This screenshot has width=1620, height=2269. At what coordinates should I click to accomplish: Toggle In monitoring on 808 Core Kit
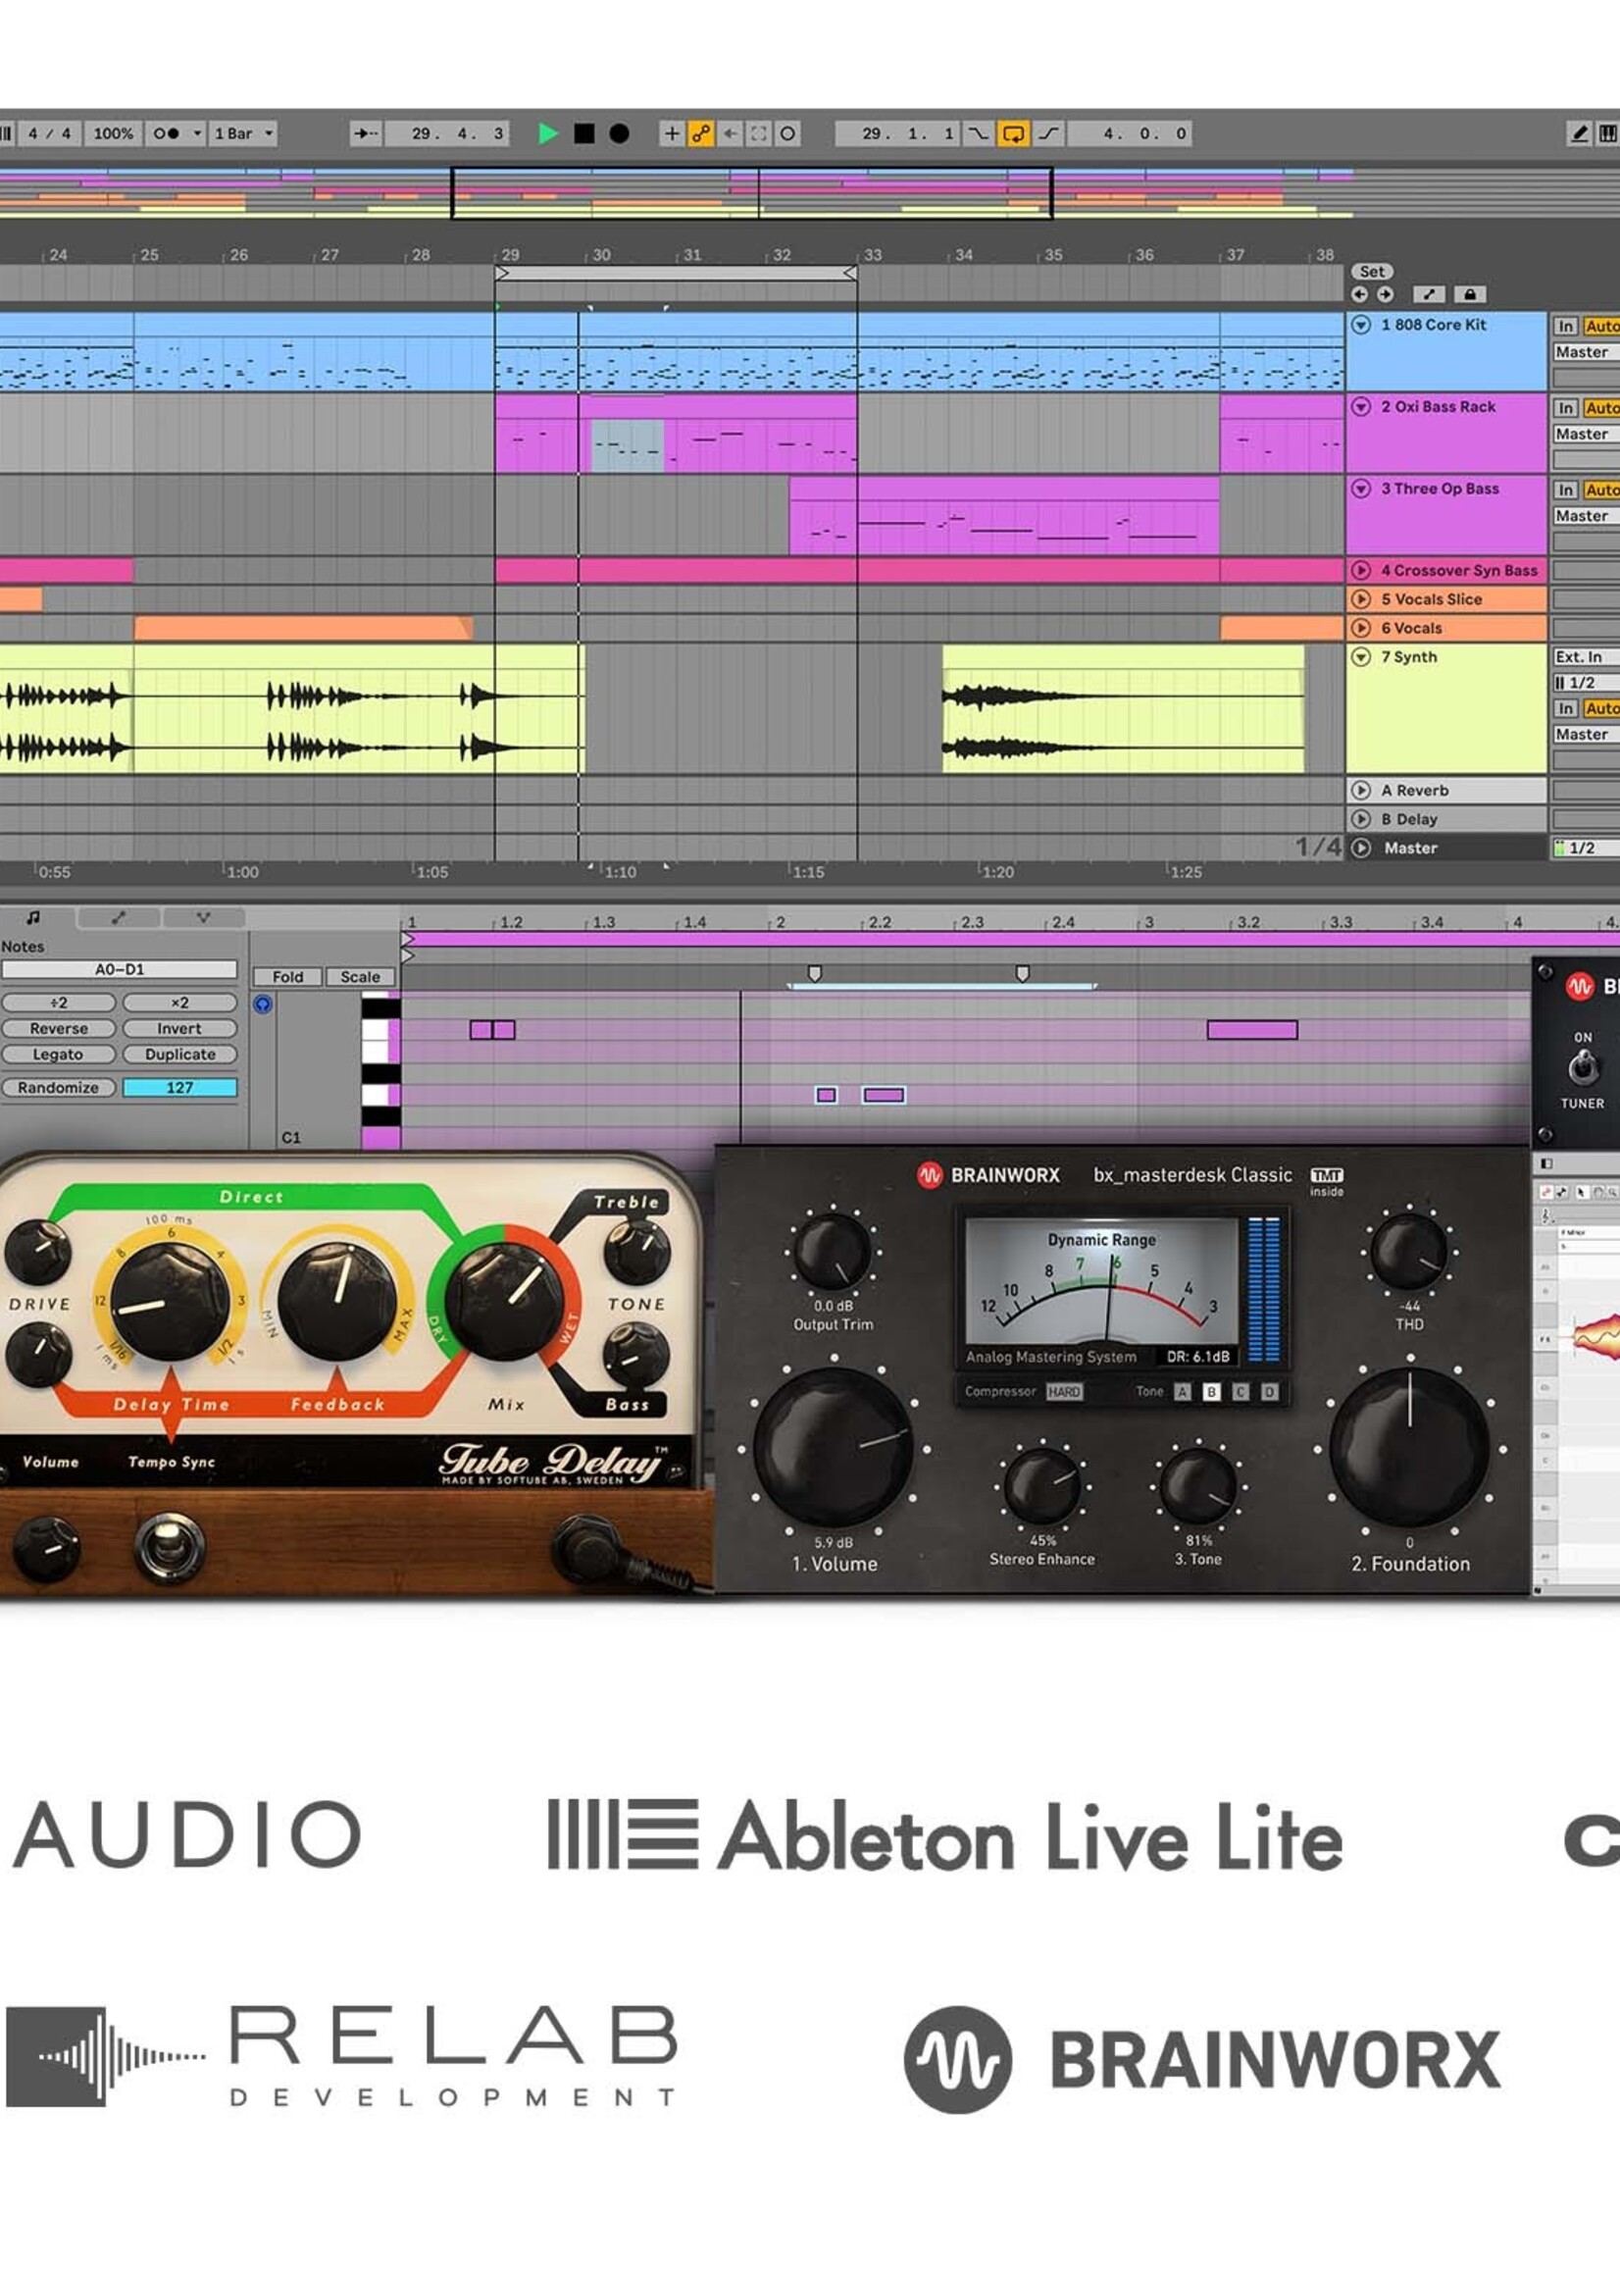coord(1565,327)
